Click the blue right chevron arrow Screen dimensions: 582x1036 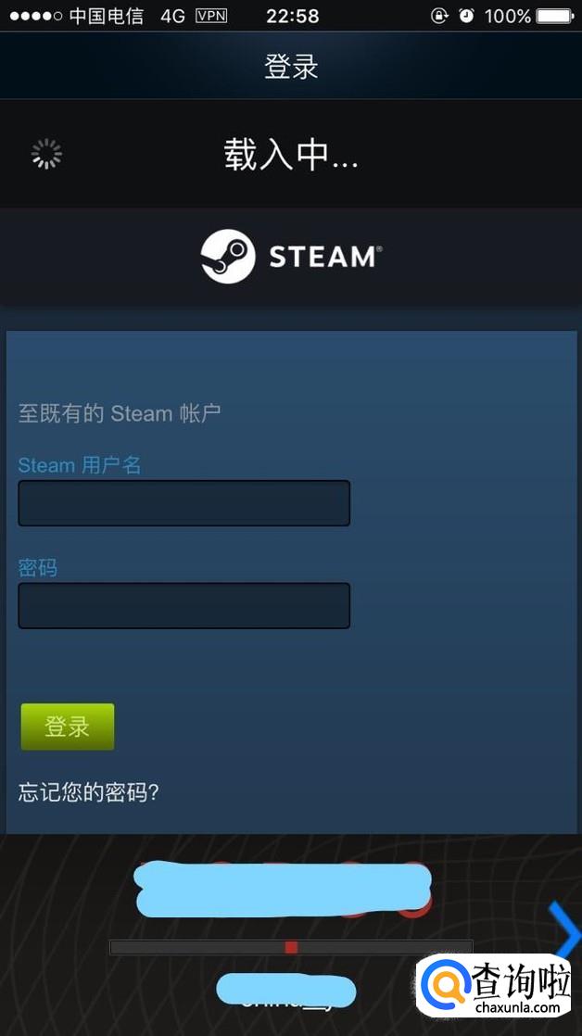565,929
